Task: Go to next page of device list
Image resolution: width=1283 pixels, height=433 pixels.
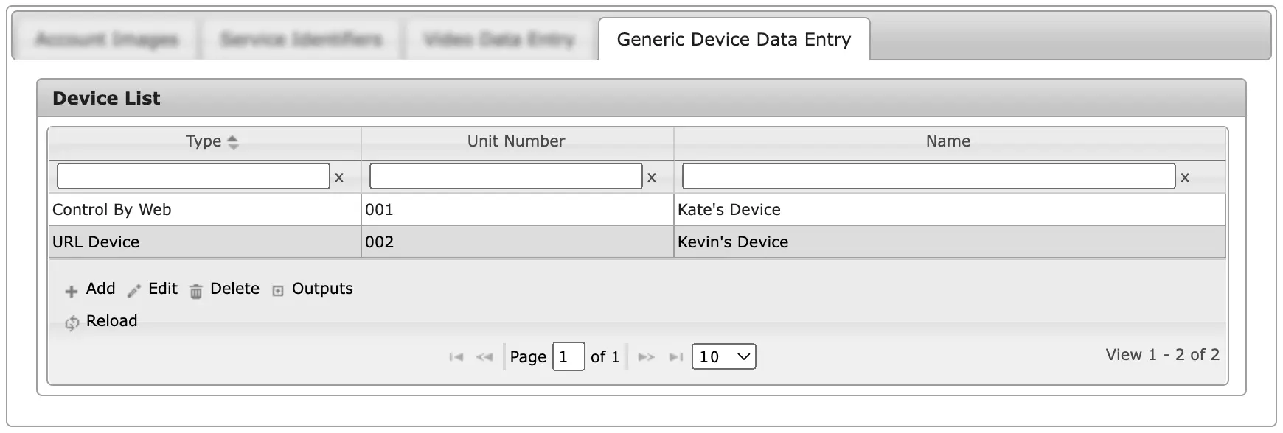Action: [x=647, y=357]
